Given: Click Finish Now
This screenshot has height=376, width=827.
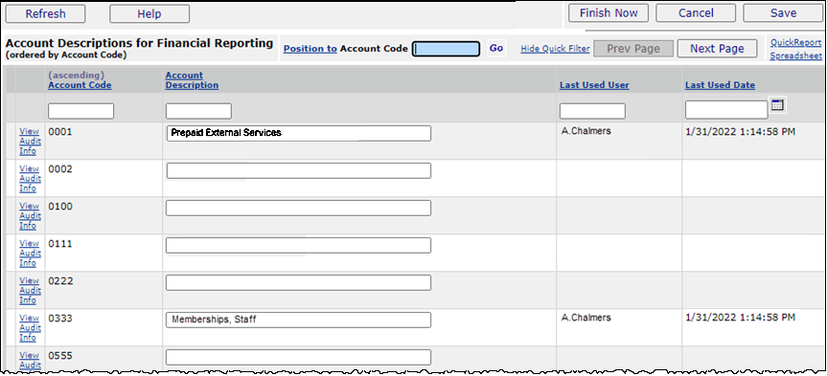Looking at the screenshot, I should 609,13.
